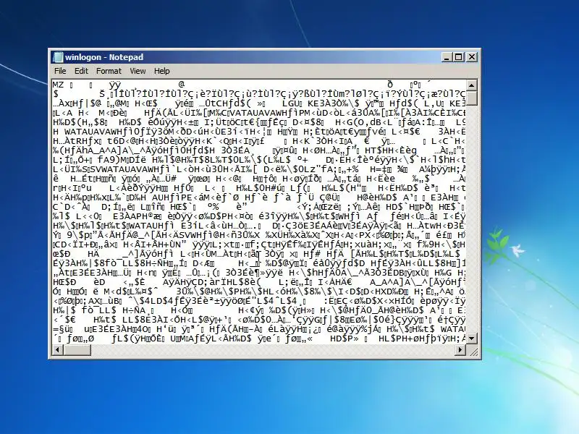Open the Help menu

[x=161, y=71]
